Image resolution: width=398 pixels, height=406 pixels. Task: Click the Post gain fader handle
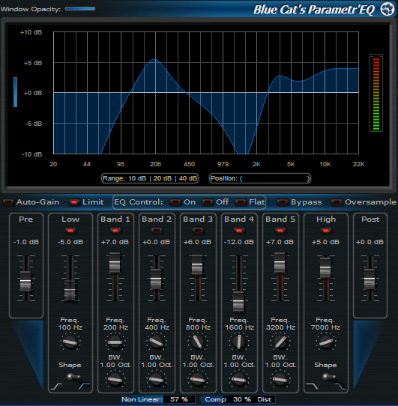370,279
